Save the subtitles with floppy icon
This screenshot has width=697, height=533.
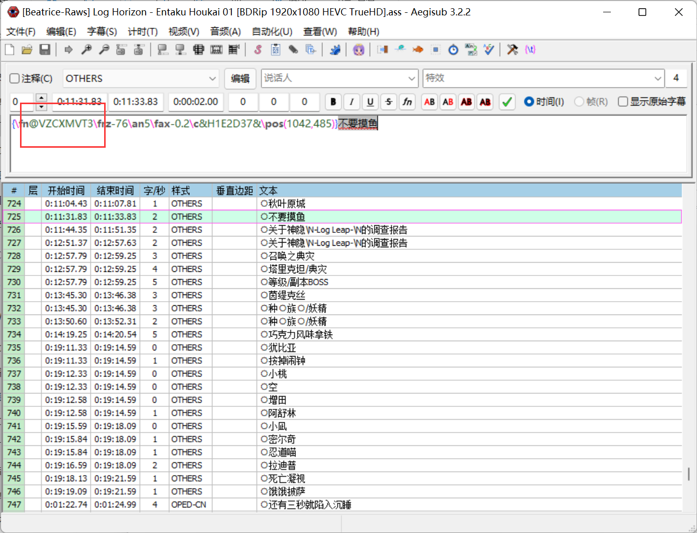point(45,50)
